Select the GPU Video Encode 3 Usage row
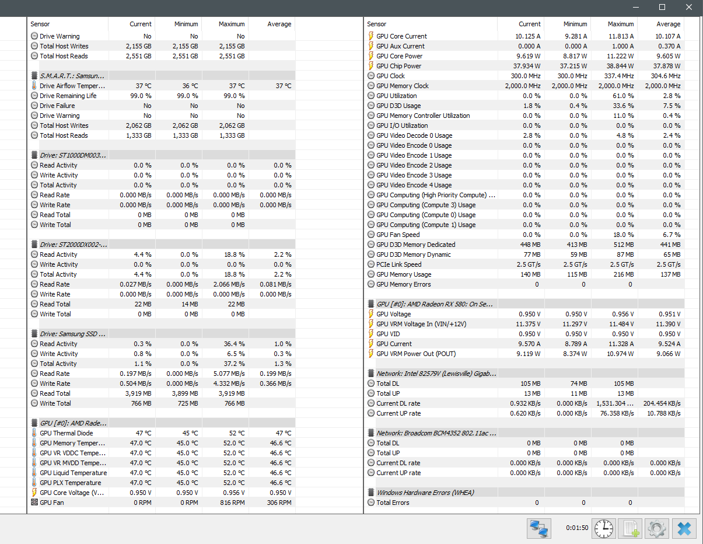The width and height of the screenshot is (703, 544). (524, 175)
